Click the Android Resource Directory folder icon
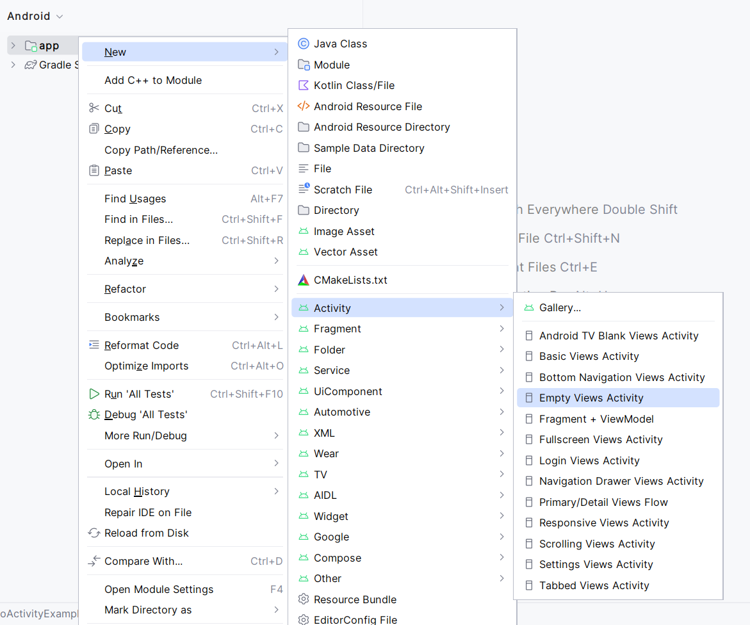Viewport: 750px width, 625px height. 303,127
